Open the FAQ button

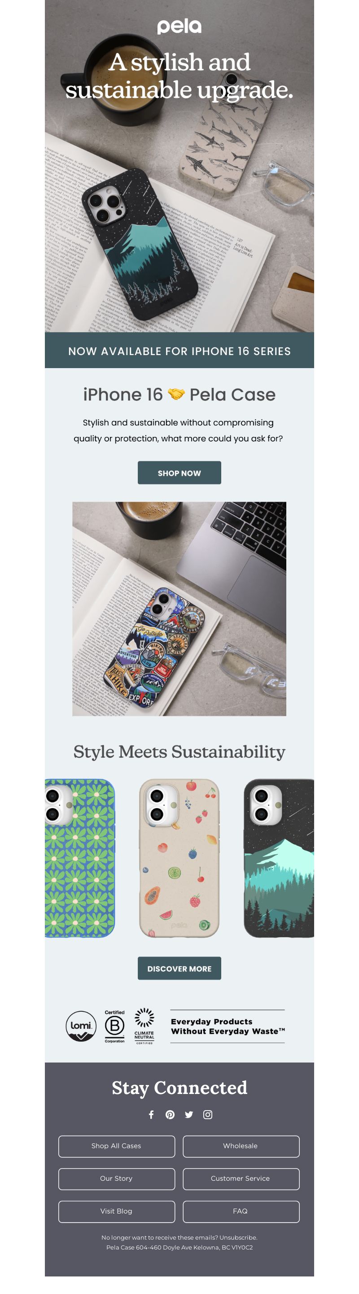[241, 1211]
